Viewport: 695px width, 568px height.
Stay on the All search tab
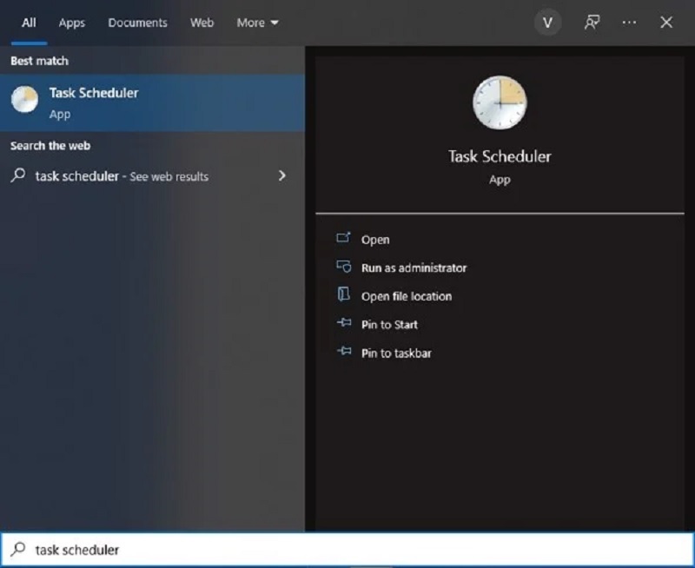[28, 23]
